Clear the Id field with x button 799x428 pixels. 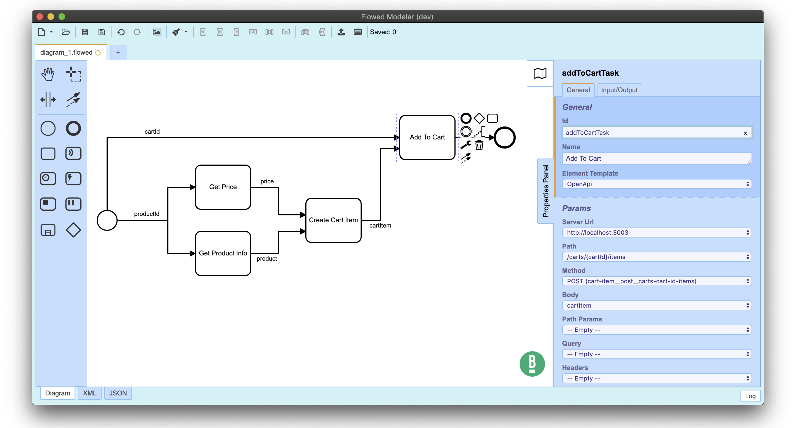click(x=745, y=133)
